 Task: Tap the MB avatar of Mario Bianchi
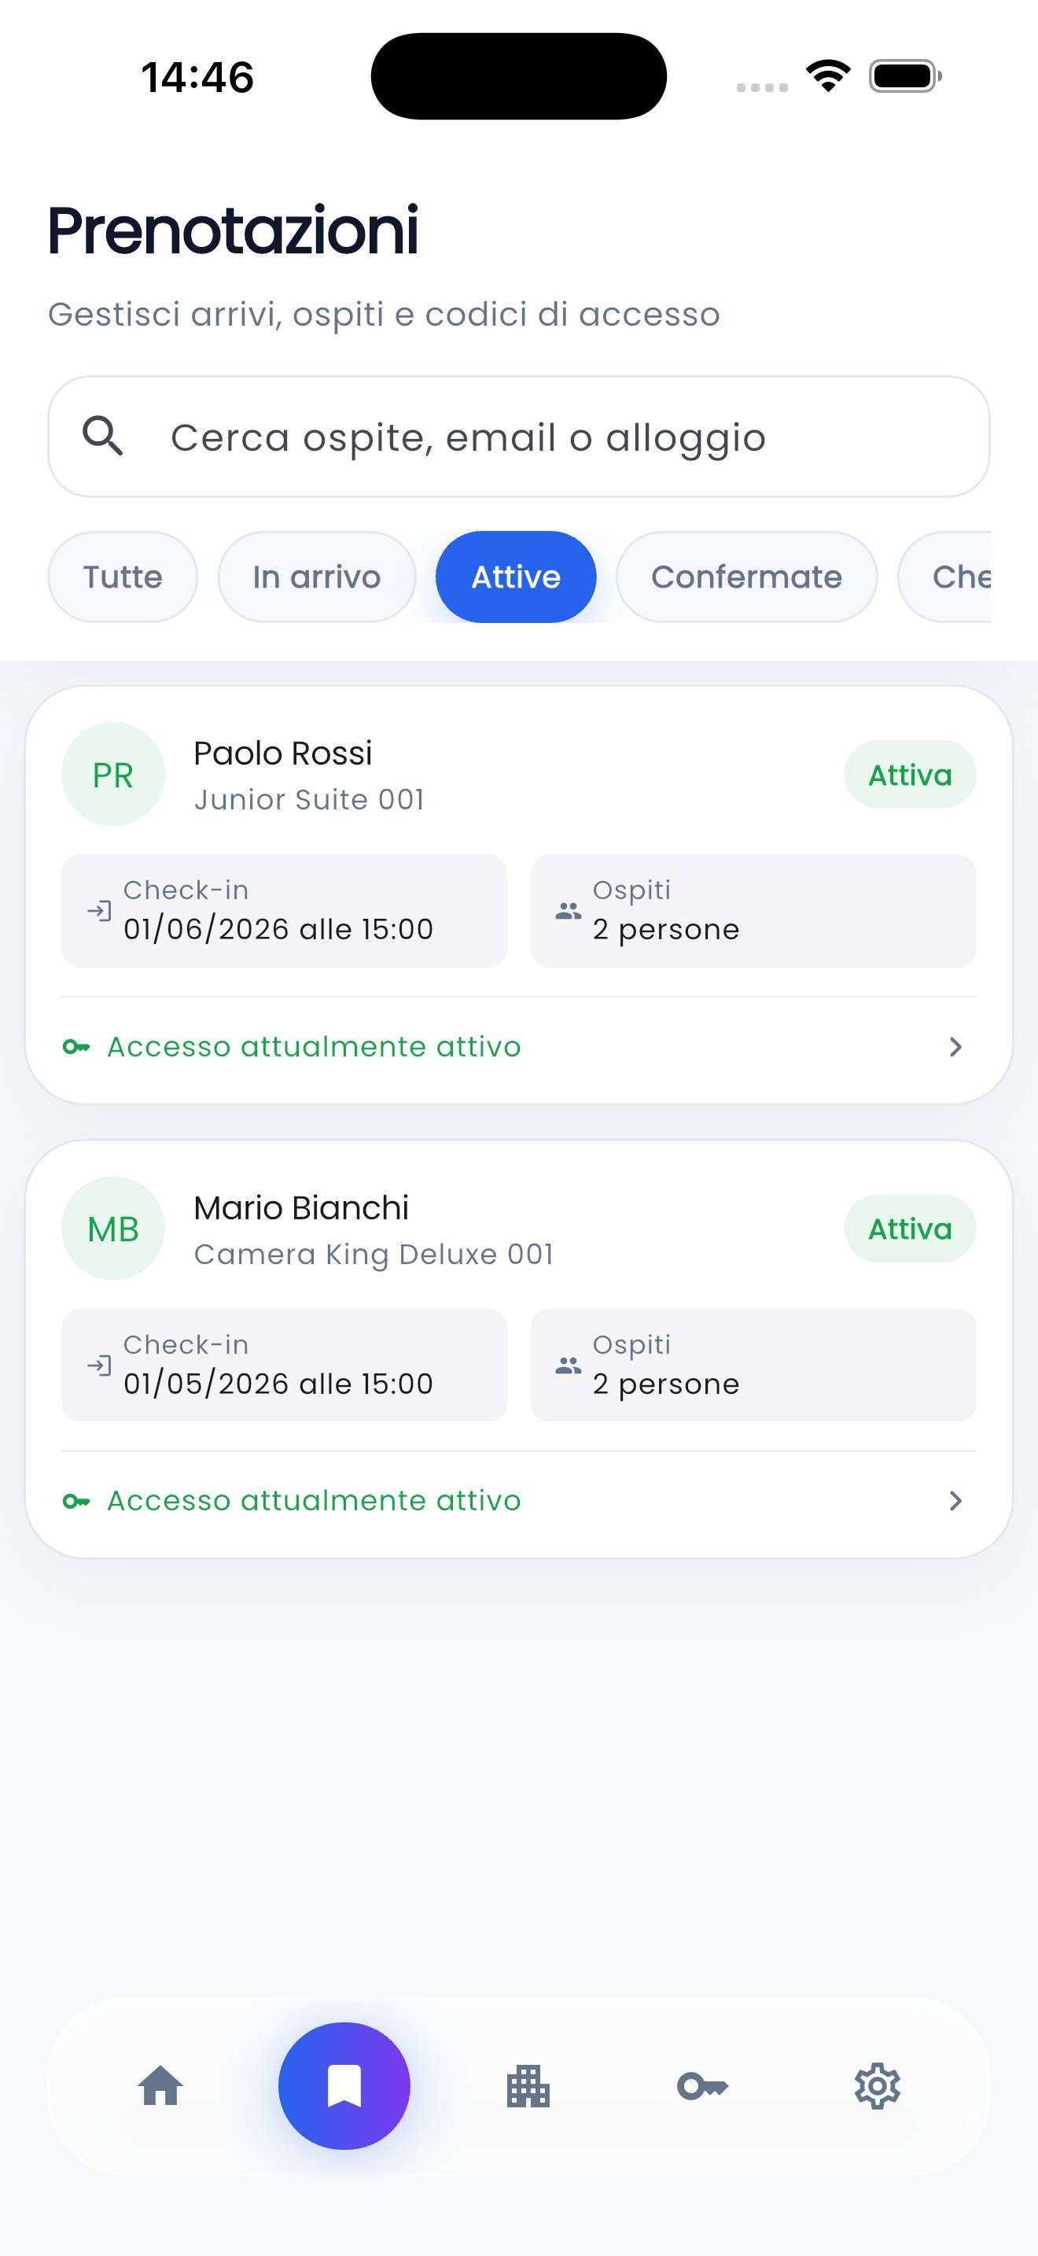(113, 1229)
